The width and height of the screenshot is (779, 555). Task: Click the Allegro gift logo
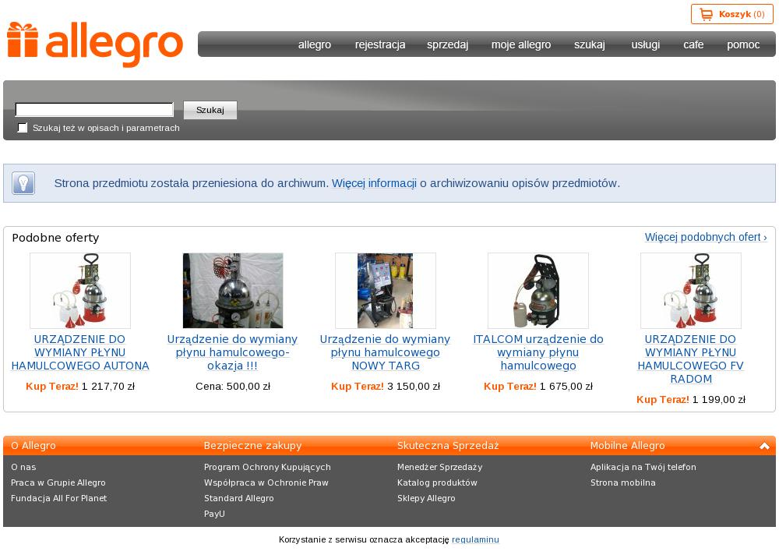[95, 44]
